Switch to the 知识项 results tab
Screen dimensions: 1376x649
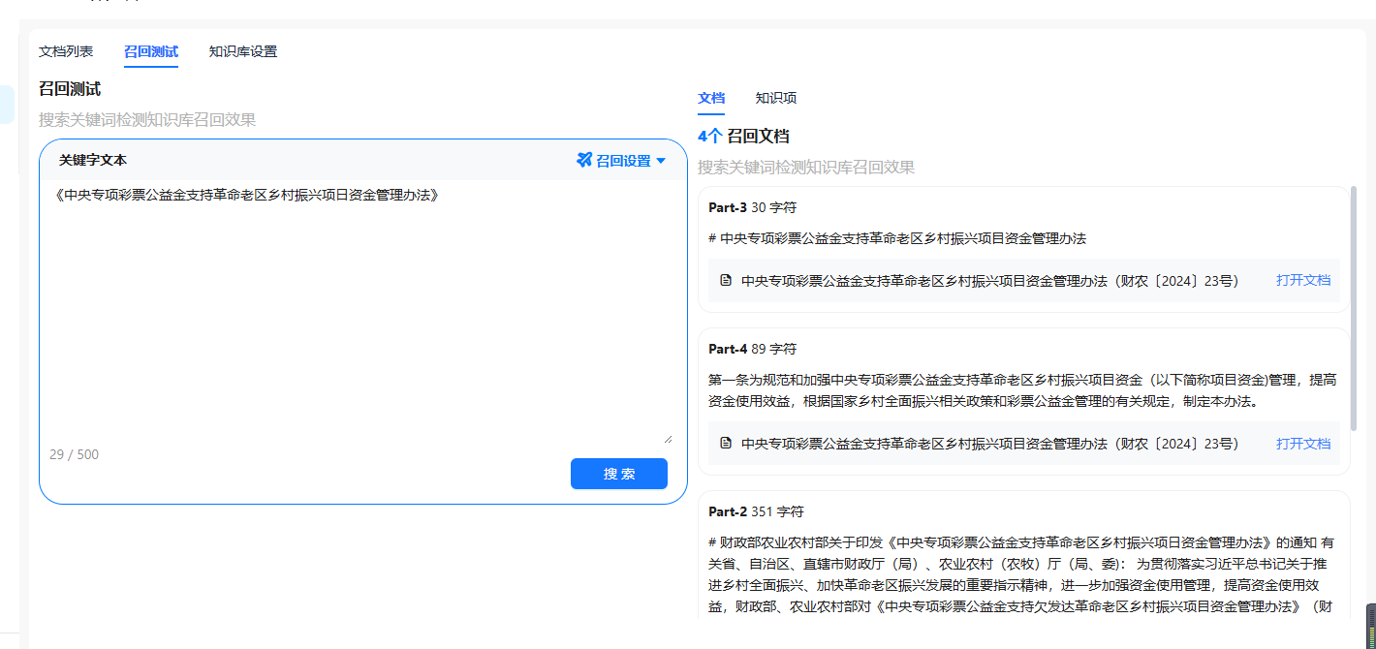coord(776,98)
